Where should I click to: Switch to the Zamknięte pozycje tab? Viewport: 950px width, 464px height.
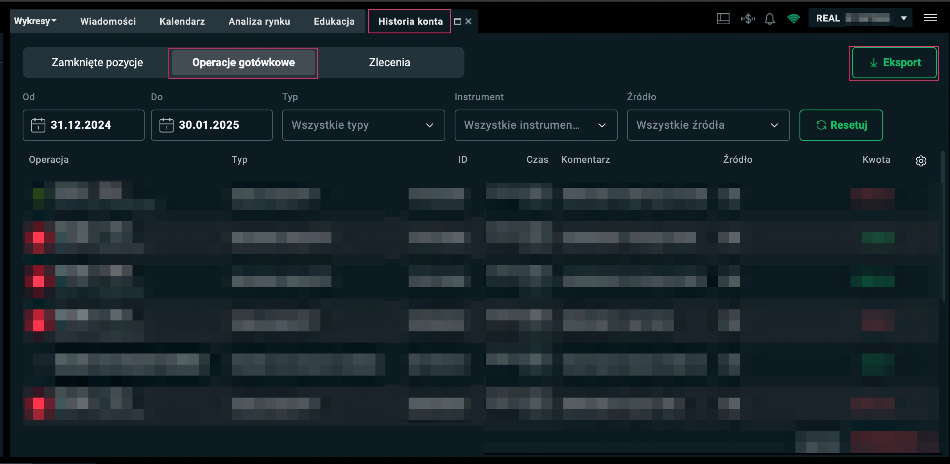(97, 63)
